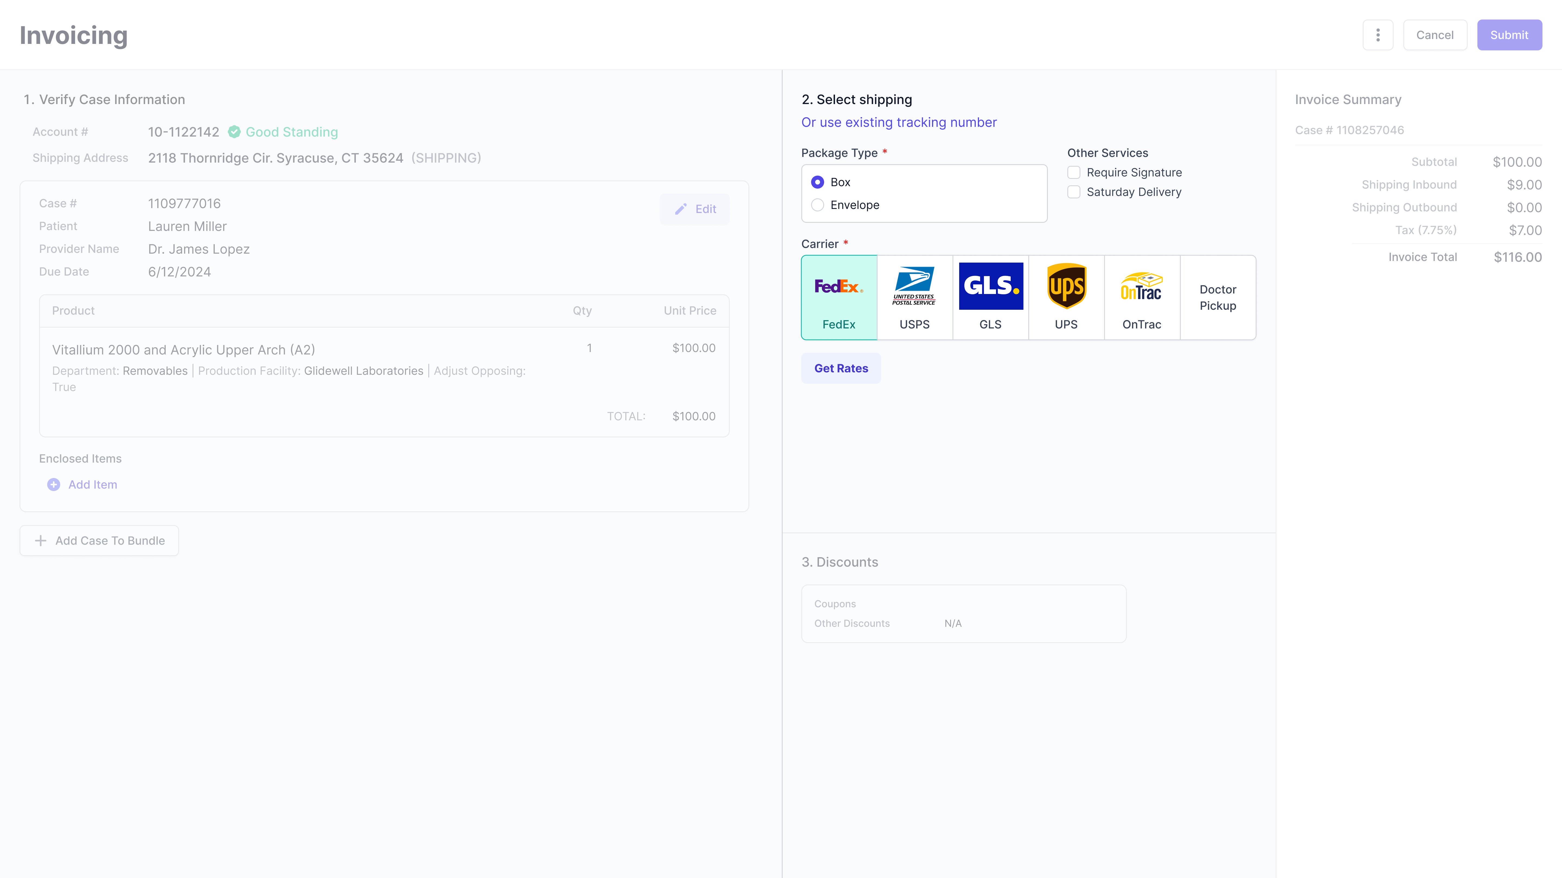1562x878 pixels.
Task: Click the Other Discounts N/A value
Action: (x=953, y=624)
